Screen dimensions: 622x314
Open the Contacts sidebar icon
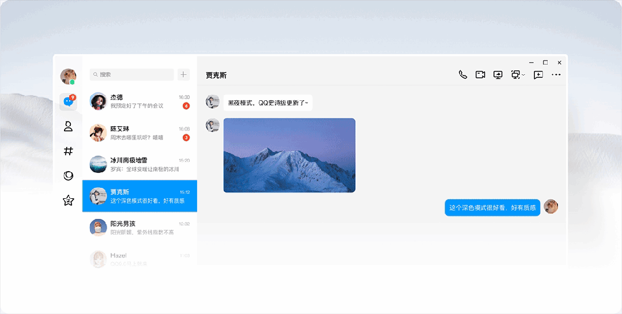pos(68,127)
